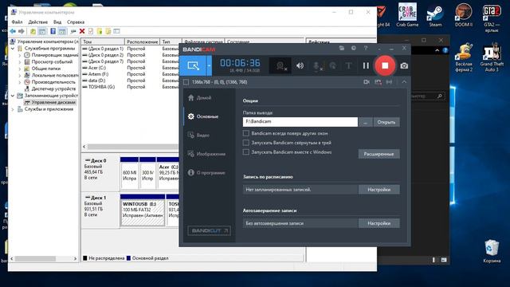Click the BANDICUT link button
Image resolution: width=510 pixels, height=287 pixels.
click(x=209, y=230)
